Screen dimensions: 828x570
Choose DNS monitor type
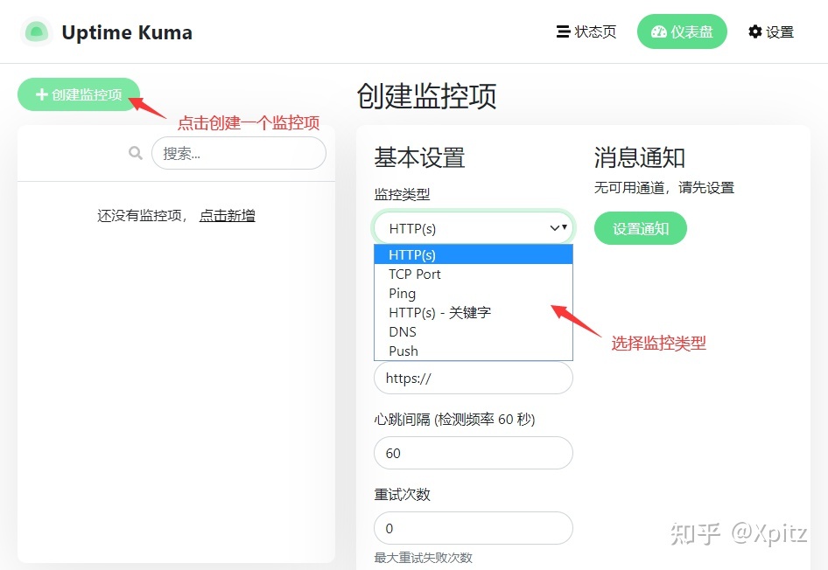[x=474, y=331]
